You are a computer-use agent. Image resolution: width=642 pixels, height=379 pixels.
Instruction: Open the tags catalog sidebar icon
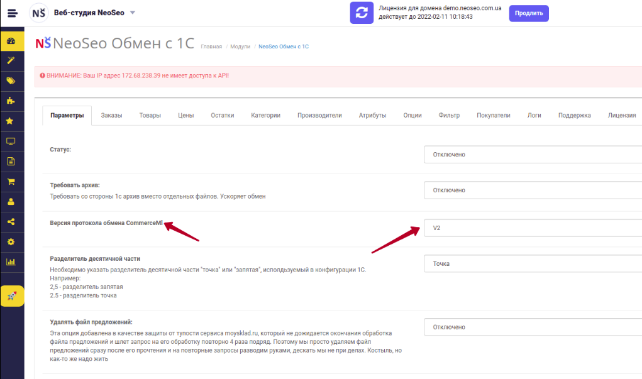tap(11, 80)
